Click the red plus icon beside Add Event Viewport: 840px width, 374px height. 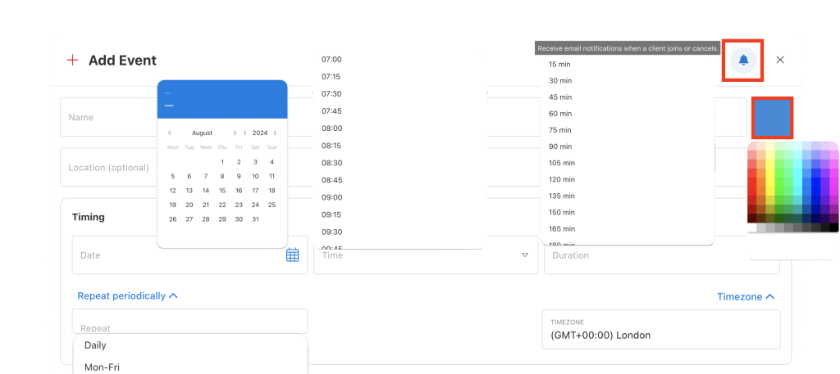tap(73, 60)
